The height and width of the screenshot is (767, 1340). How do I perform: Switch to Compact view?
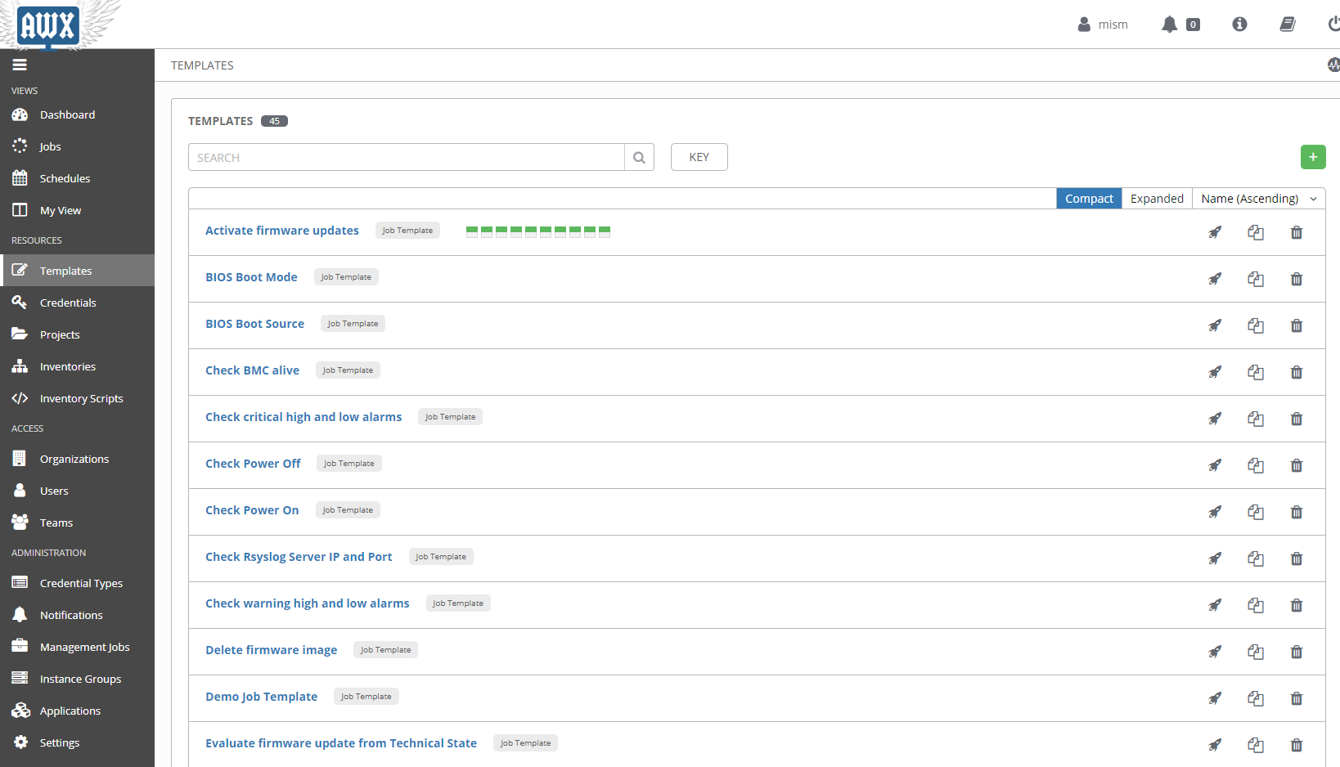coord(1089,199)
